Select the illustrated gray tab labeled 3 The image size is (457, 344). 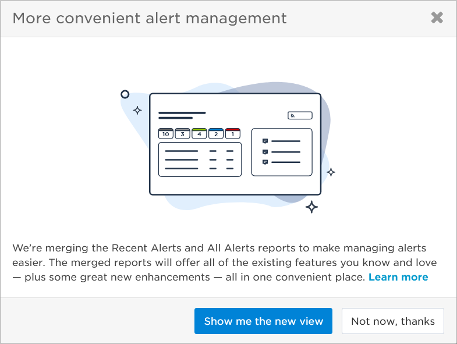pyautogui.click(x=182, y=133)
